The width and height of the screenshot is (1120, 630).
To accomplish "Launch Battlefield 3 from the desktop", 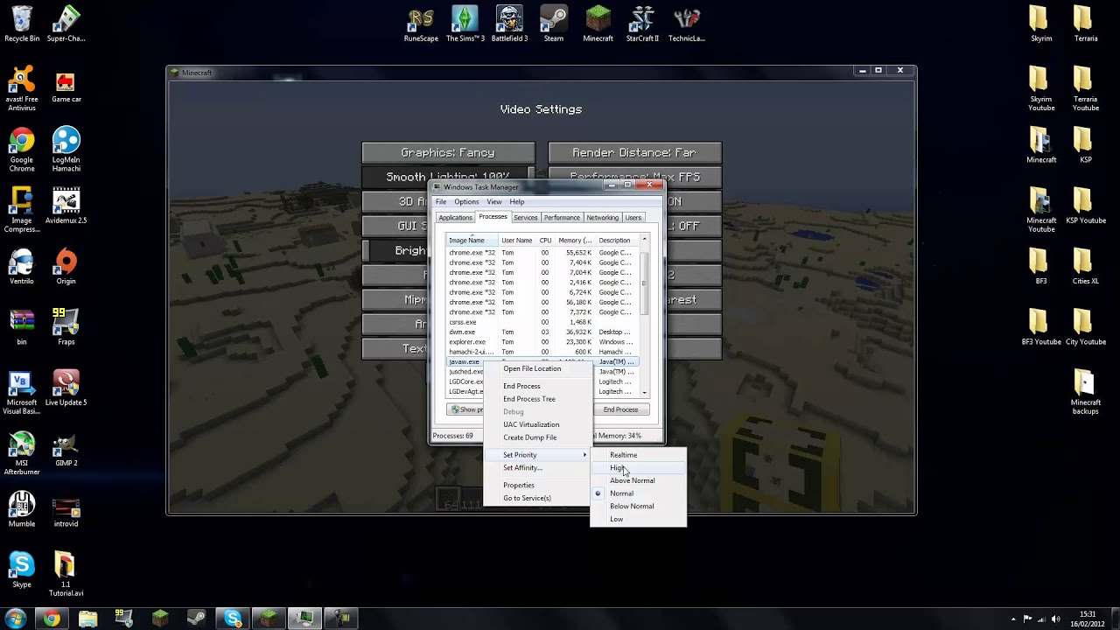I will (x=509, y=24).
